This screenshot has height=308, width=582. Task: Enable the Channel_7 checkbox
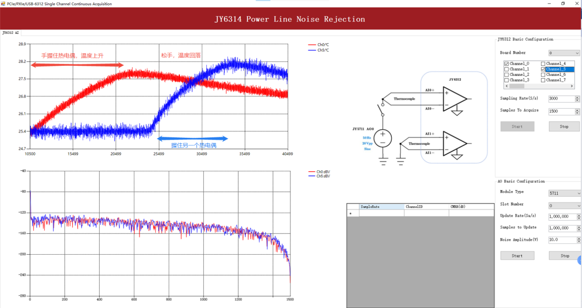[x=543, y=80]
